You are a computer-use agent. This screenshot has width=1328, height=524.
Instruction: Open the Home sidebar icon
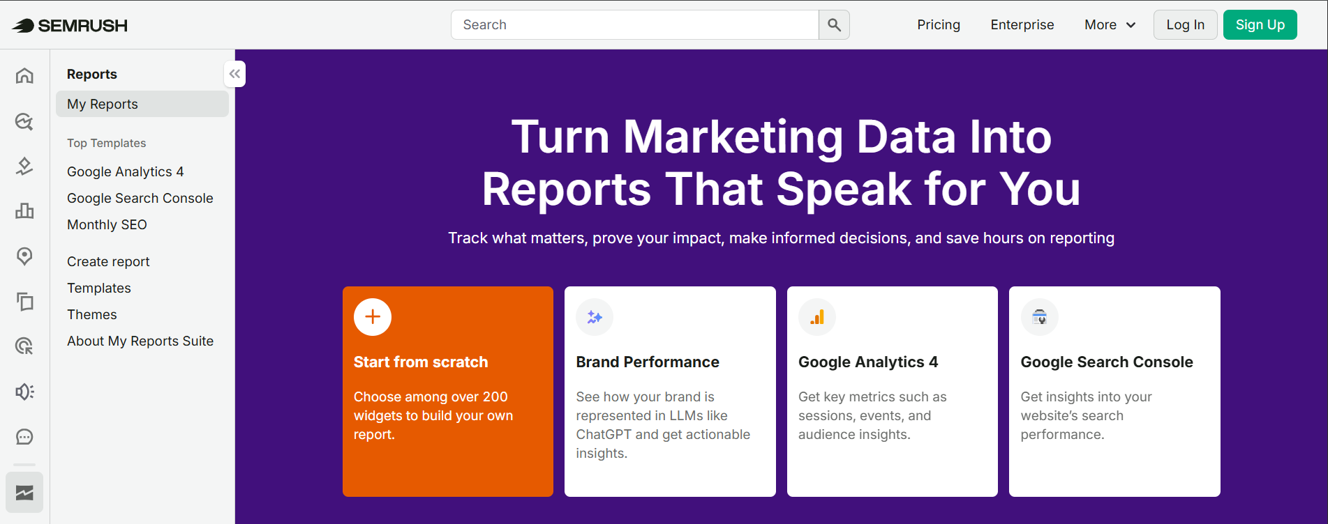[24, 75]
